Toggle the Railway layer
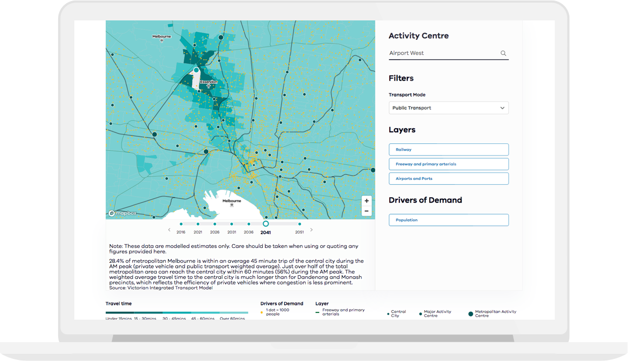The width and height of the screenshot is (628, 361). click(448, 150)
